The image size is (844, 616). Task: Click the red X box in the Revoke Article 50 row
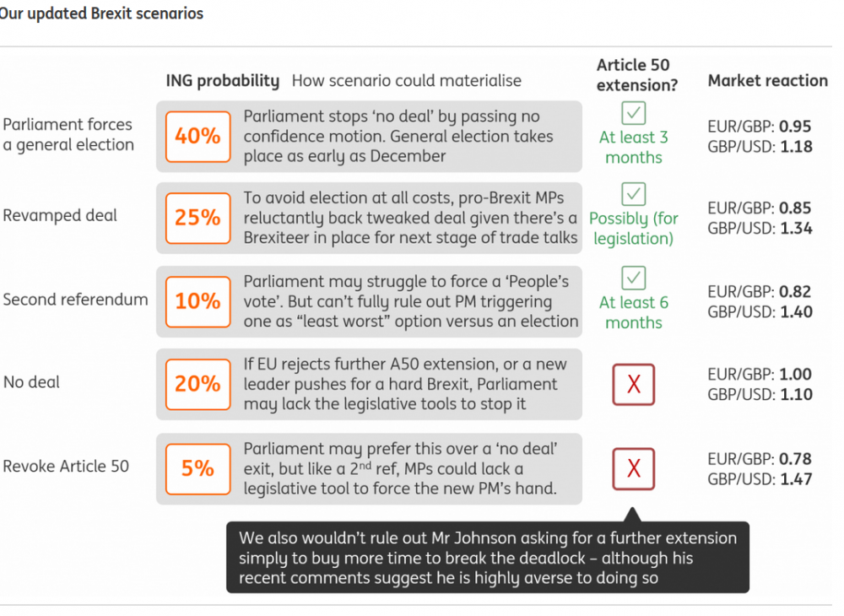[x=633, y=467]
